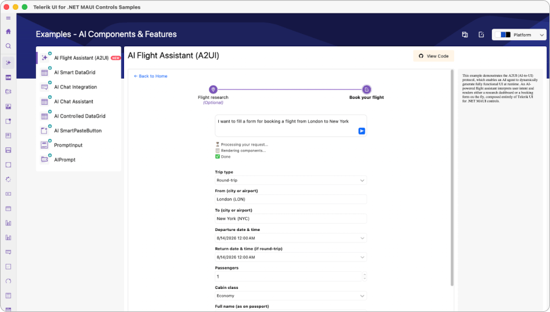Screen dimensions: 550x312
Task: Increase the Passengers count
Action: click(x=365, y=274)
